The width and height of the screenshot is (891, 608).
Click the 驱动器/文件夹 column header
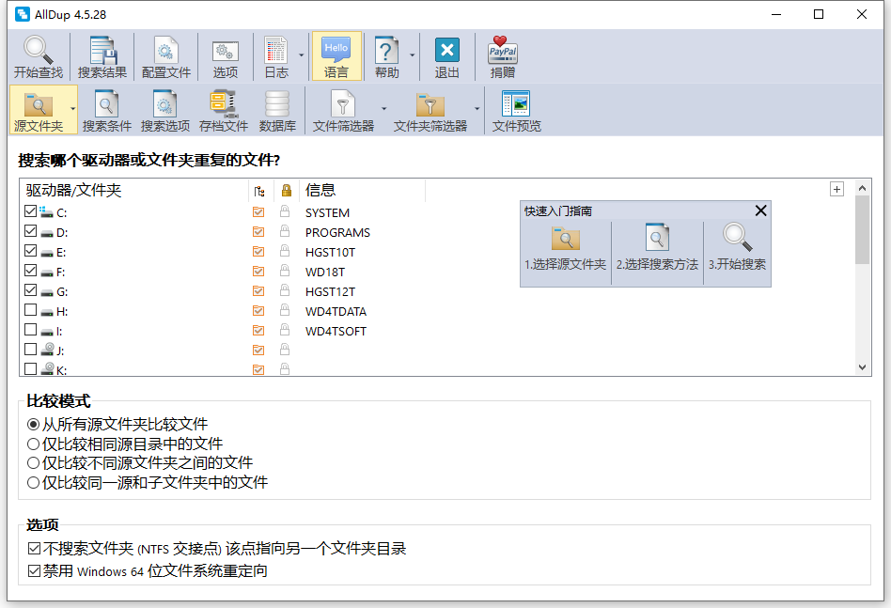pos(134,191)
